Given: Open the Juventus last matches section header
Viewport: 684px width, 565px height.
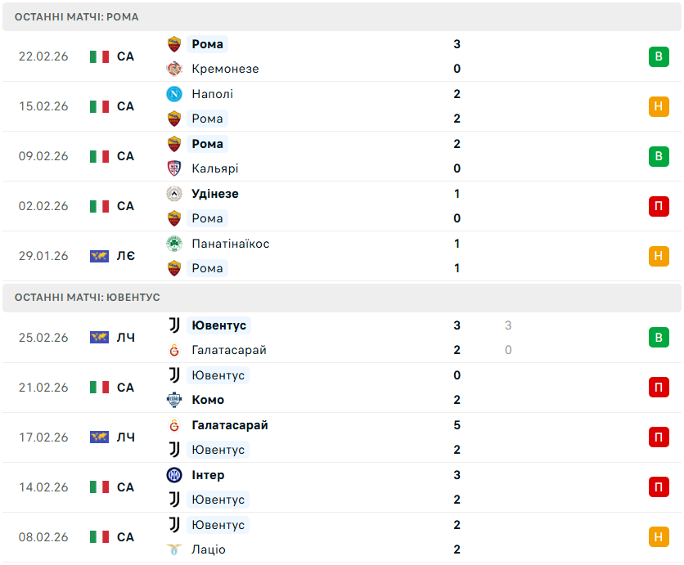Looking at the screenshot, I should click(88, 298).
